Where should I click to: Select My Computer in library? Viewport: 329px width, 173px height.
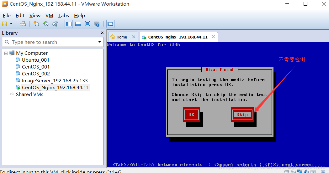click(x=32, y=53)
